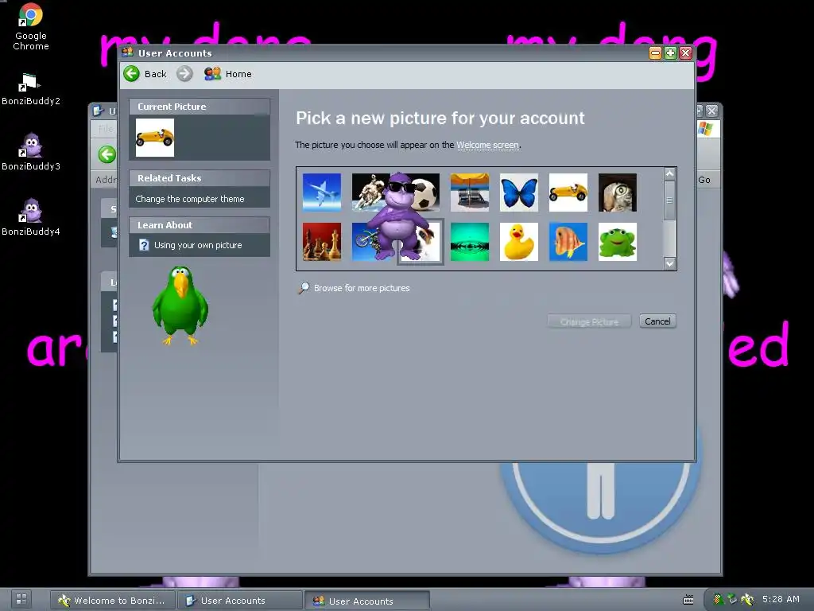
Task: Click the Start button on taskbar
Action: tap(21, 599)
